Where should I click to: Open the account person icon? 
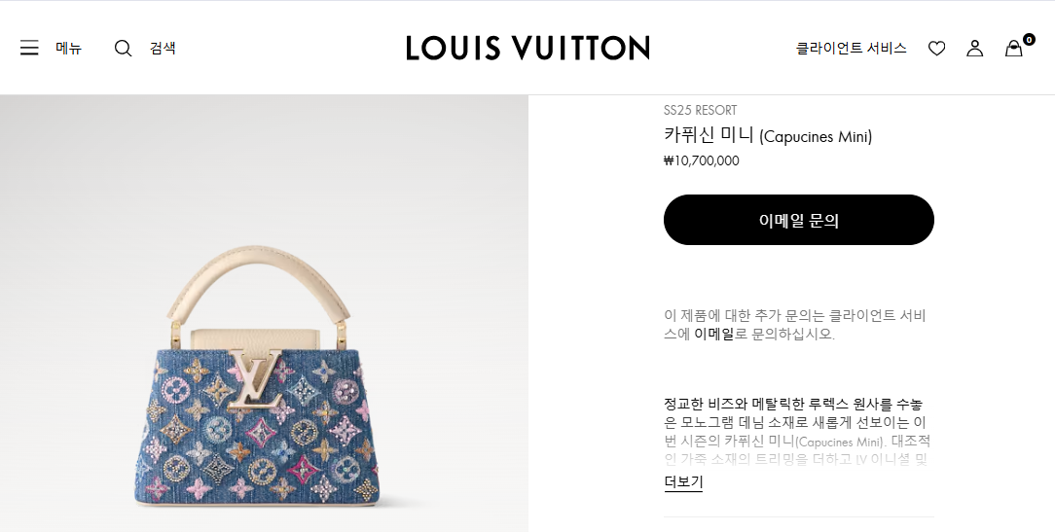point(975,49)
